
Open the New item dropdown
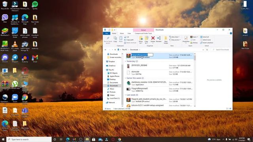pyautogui.click(x=174, y=37)
